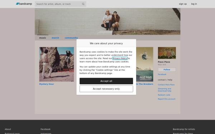Screen dimensions: 215x134
Task: Open Bandcamp for Artists footer link
Action: 184,129
